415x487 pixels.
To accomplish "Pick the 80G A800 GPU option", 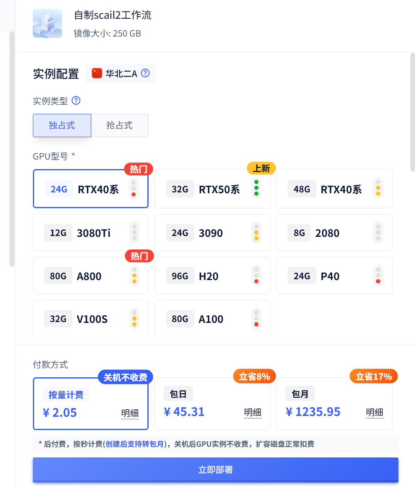I will click(x=90, y=276).
